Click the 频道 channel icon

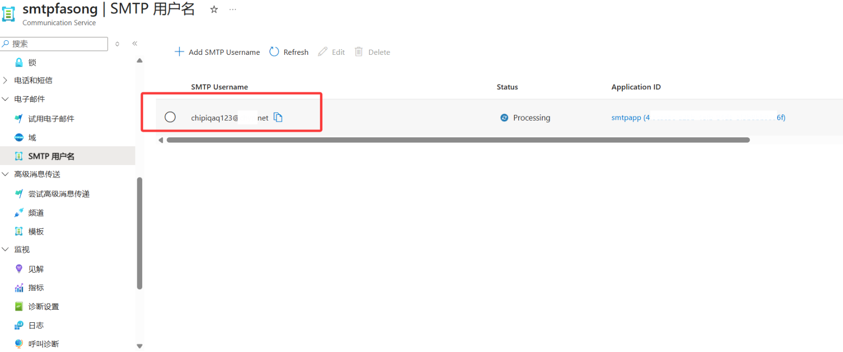pyautogui.click(x=19, y=213)
